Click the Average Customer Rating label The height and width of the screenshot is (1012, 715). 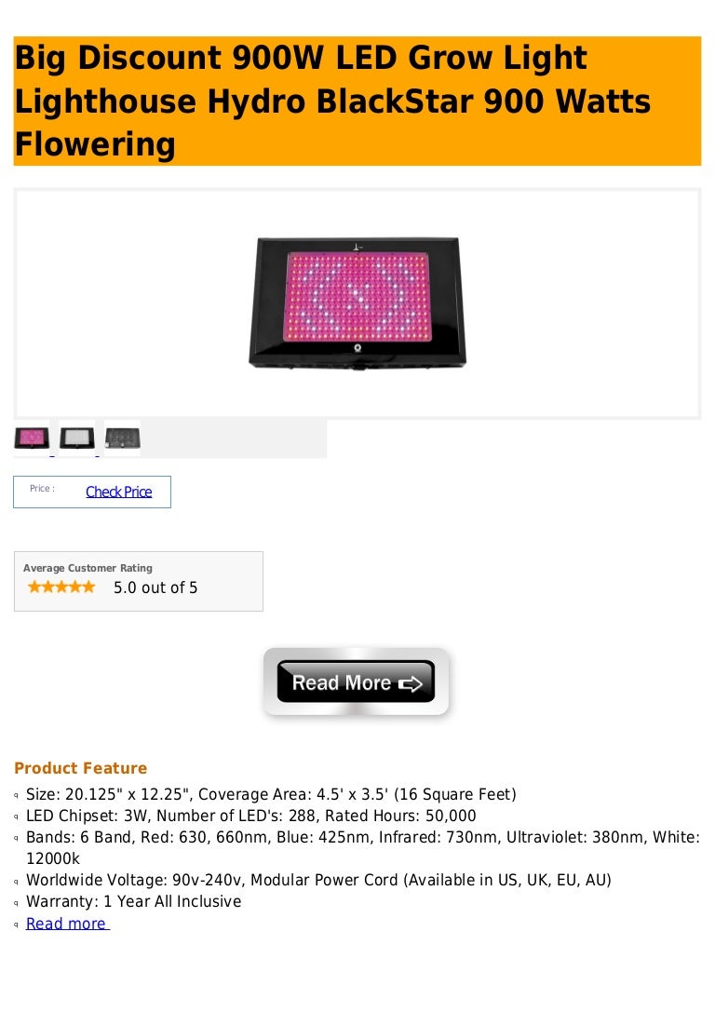click(88, 568)
